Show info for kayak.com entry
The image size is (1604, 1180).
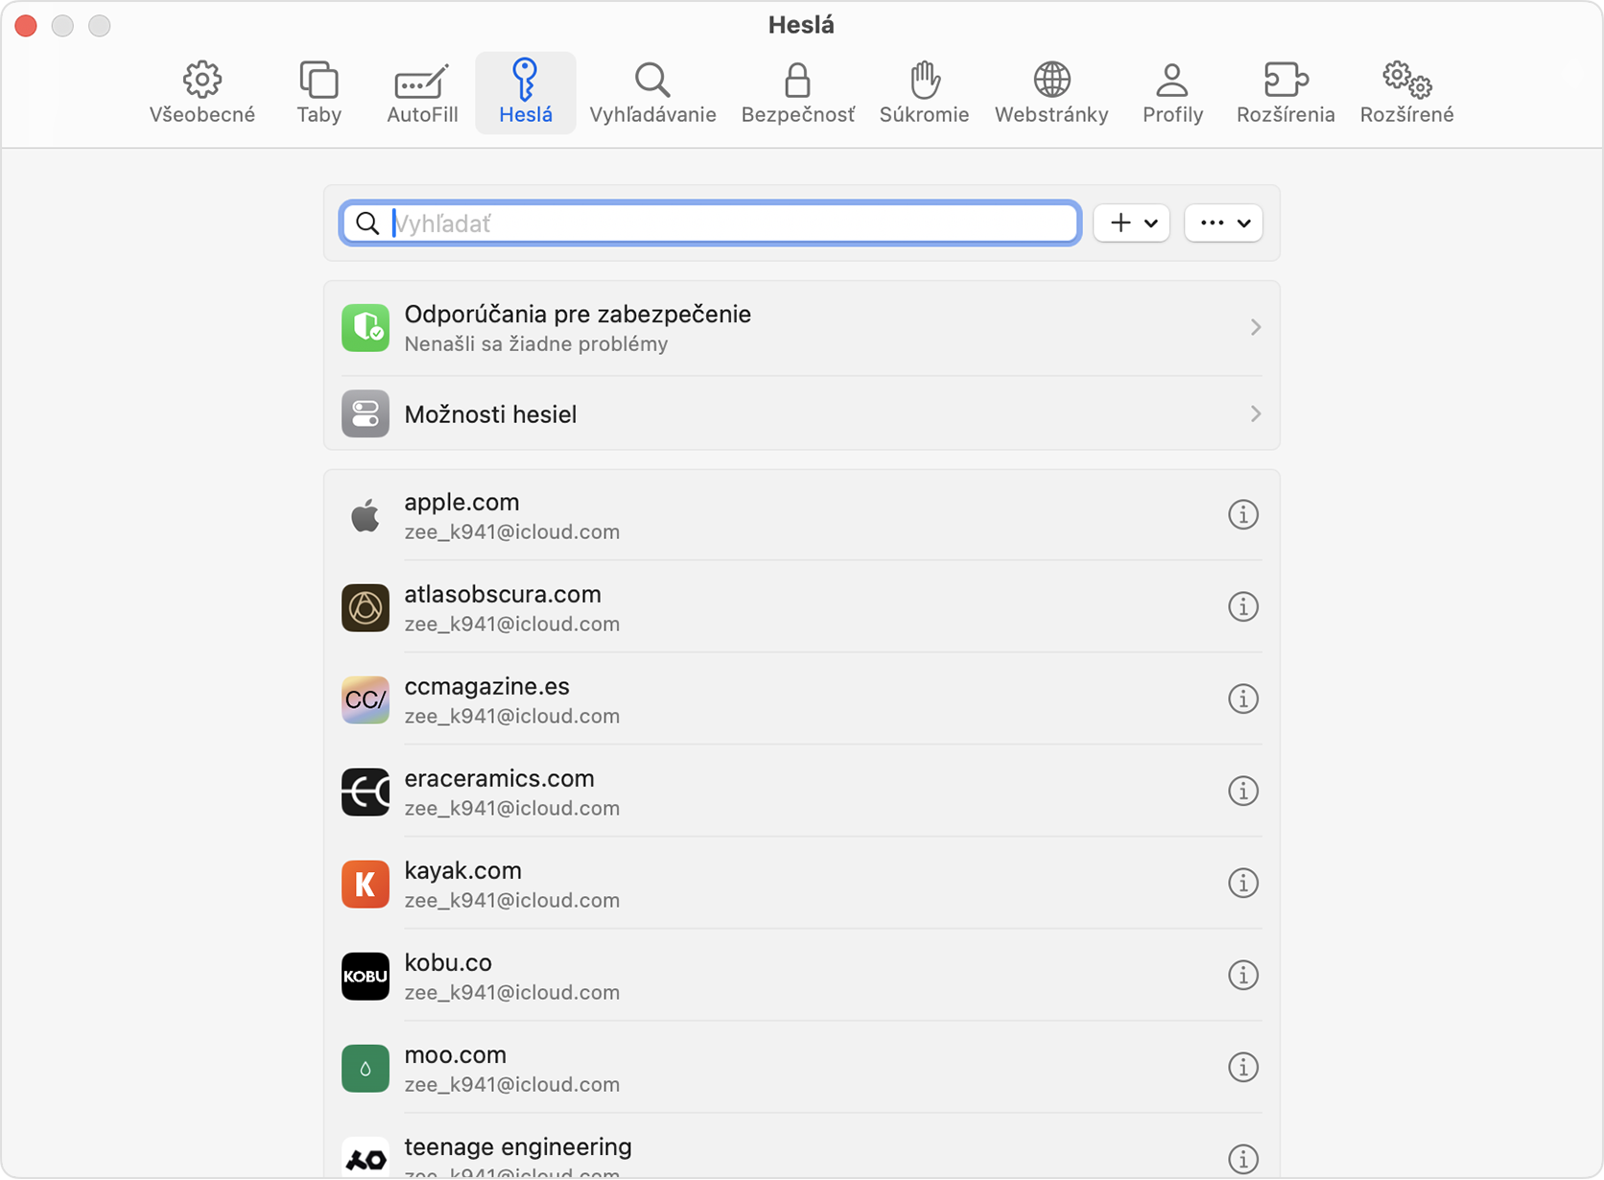[1243, 883]
